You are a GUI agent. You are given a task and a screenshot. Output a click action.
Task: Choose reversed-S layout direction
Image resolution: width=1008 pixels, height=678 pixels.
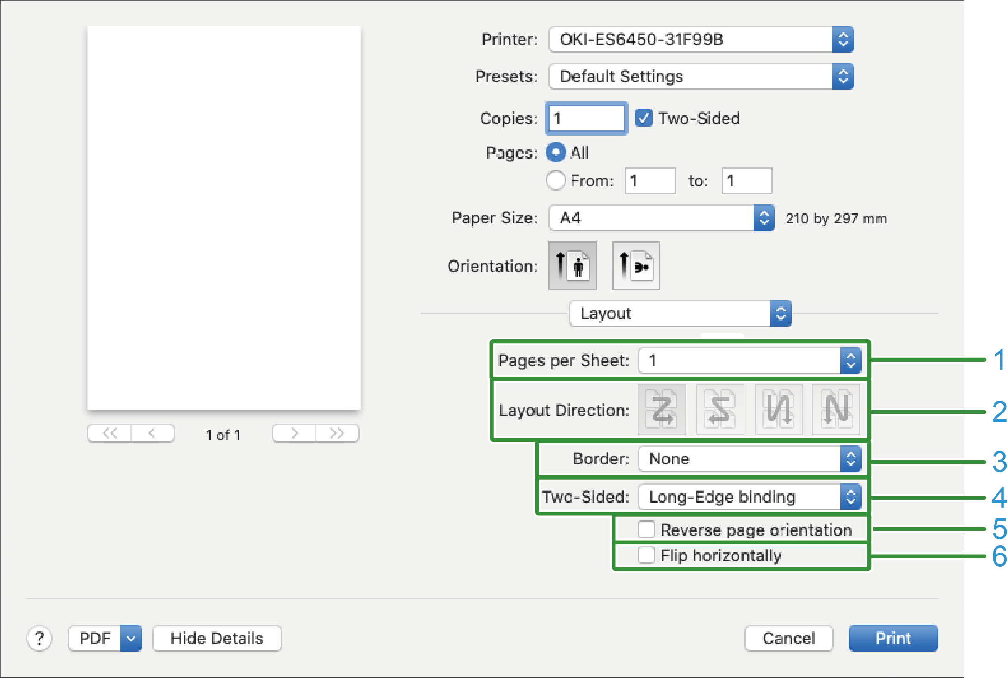[720, 410]
